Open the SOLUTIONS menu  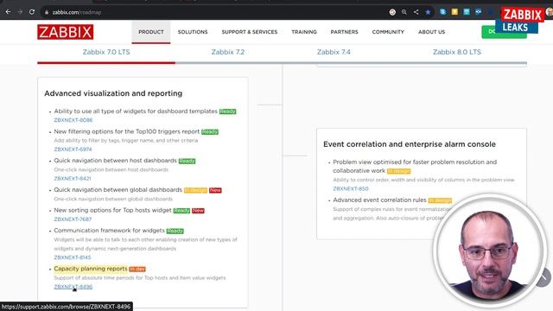[x=193, y=32]
